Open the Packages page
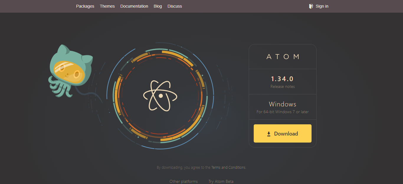Image resolution: width=403 pixels, height=184 pixels. click(x=85, y=6)
